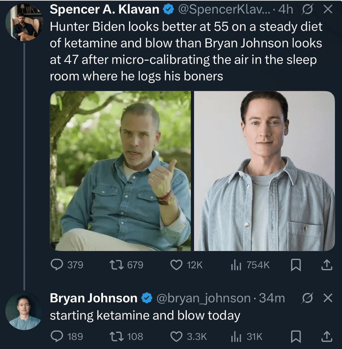The width and height of the screenshot is (342, 349).
Task: Like Bryan Johnson's reply tweet
Action: (177, 336)
